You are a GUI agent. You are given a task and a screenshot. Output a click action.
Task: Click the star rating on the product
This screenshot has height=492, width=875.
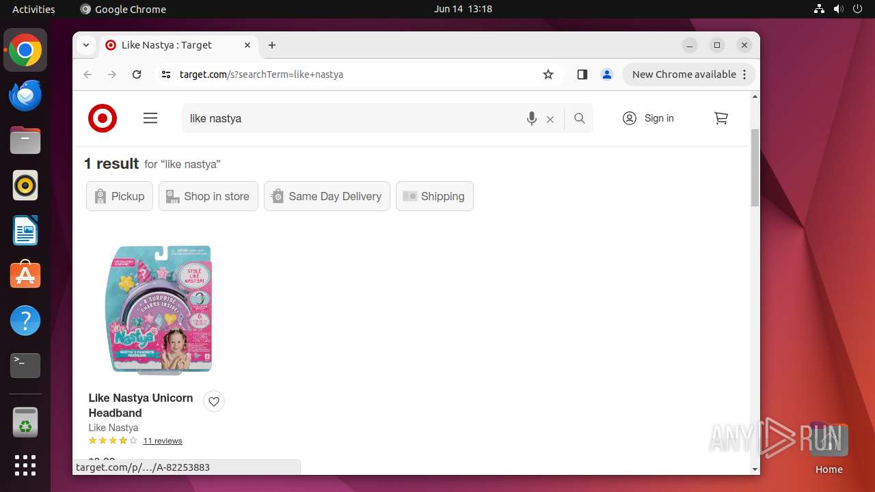(113, 441)
